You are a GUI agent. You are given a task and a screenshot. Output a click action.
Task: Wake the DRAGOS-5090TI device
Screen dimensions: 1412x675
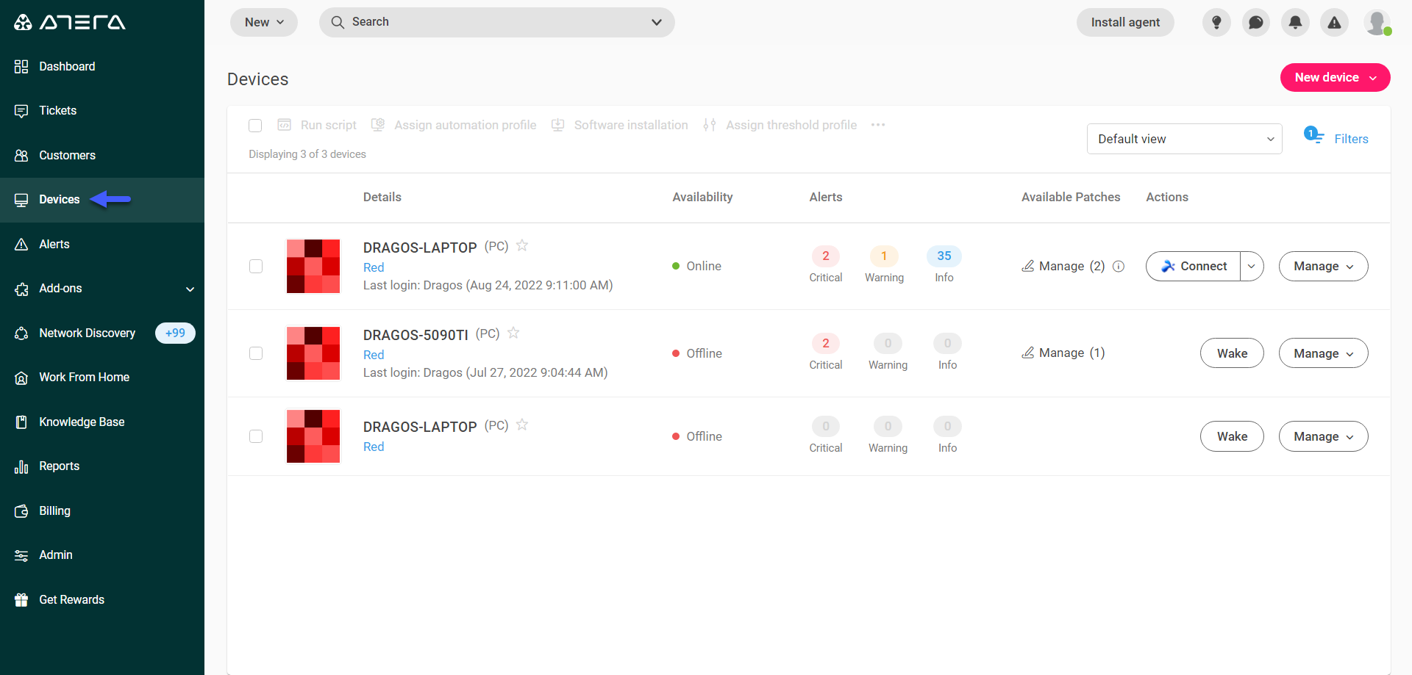pyautogui.click(x=1231, y=353)
